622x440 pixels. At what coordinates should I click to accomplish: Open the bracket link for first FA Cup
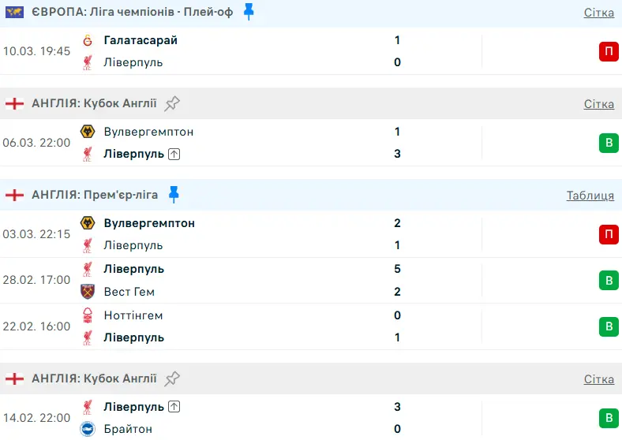pyautogui.click(x=598, y=104)
